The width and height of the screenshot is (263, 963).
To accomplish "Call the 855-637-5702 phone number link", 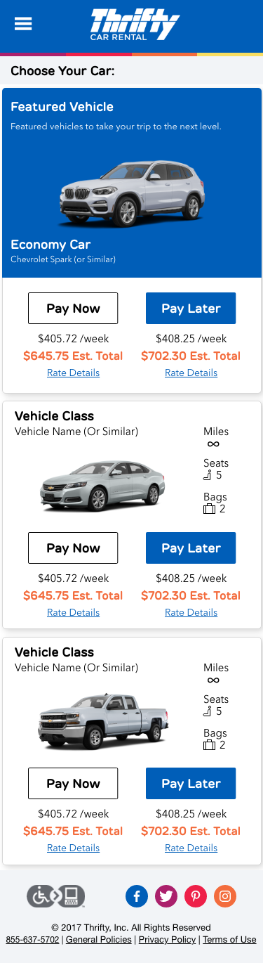I will 32,940.
